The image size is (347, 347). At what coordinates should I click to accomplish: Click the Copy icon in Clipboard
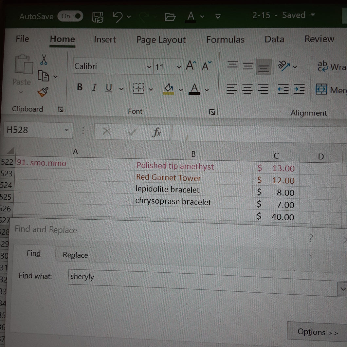click(x=43, y=76)
